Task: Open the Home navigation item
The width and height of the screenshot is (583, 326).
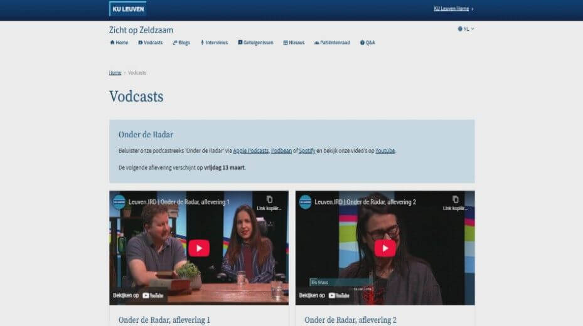Action: tap(119, 43)
